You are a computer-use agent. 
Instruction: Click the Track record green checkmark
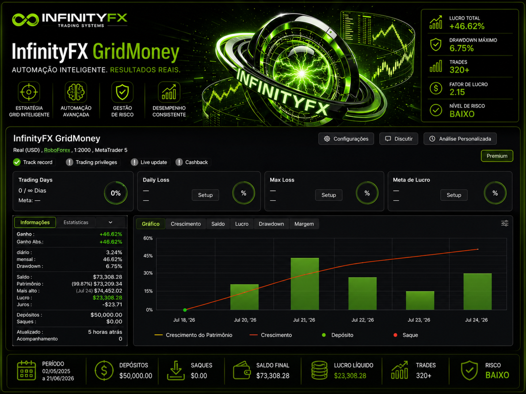pos(17,162)
